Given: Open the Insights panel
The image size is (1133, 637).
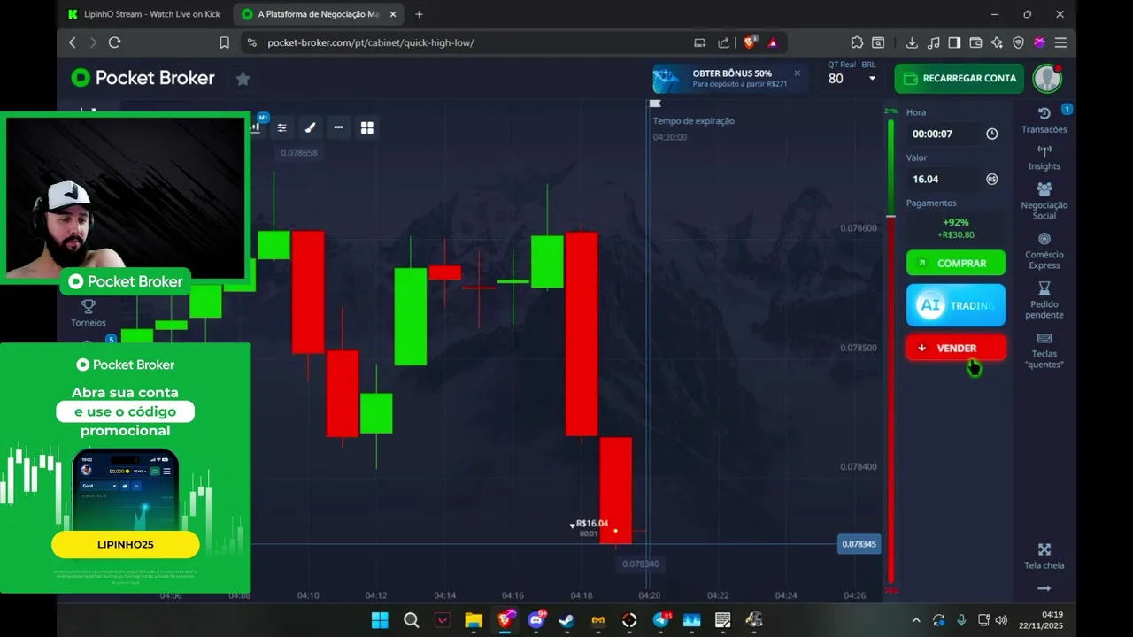Looking at the screenshot, I should [x=1044, y=158].
